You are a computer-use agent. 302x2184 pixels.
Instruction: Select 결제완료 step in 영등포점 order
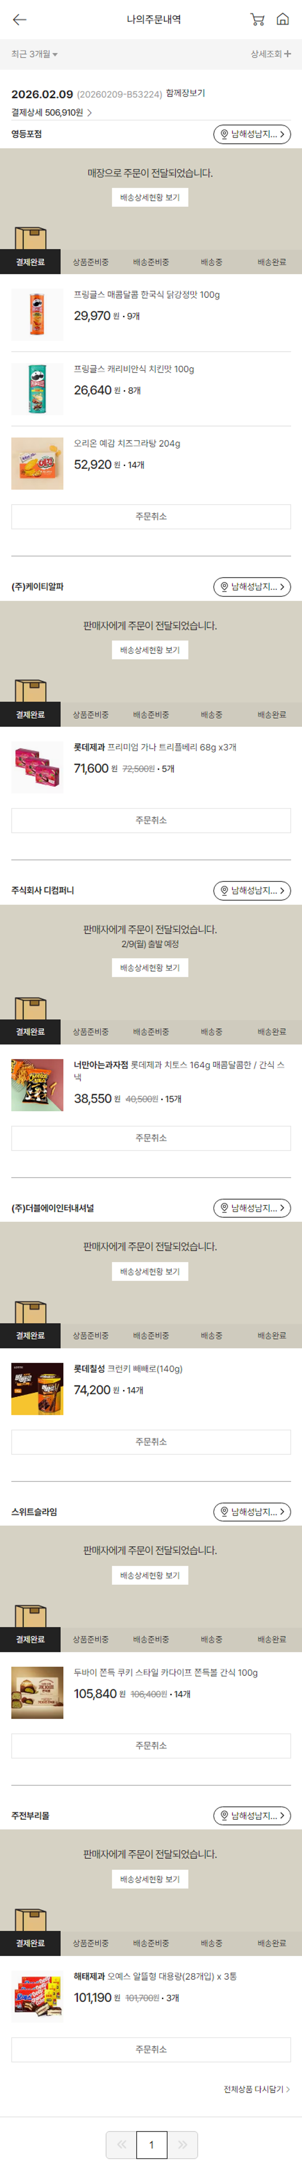click(x=31, y=262)
